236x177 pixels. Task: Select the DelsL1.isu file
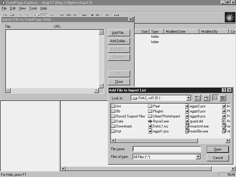pos(158,126)
